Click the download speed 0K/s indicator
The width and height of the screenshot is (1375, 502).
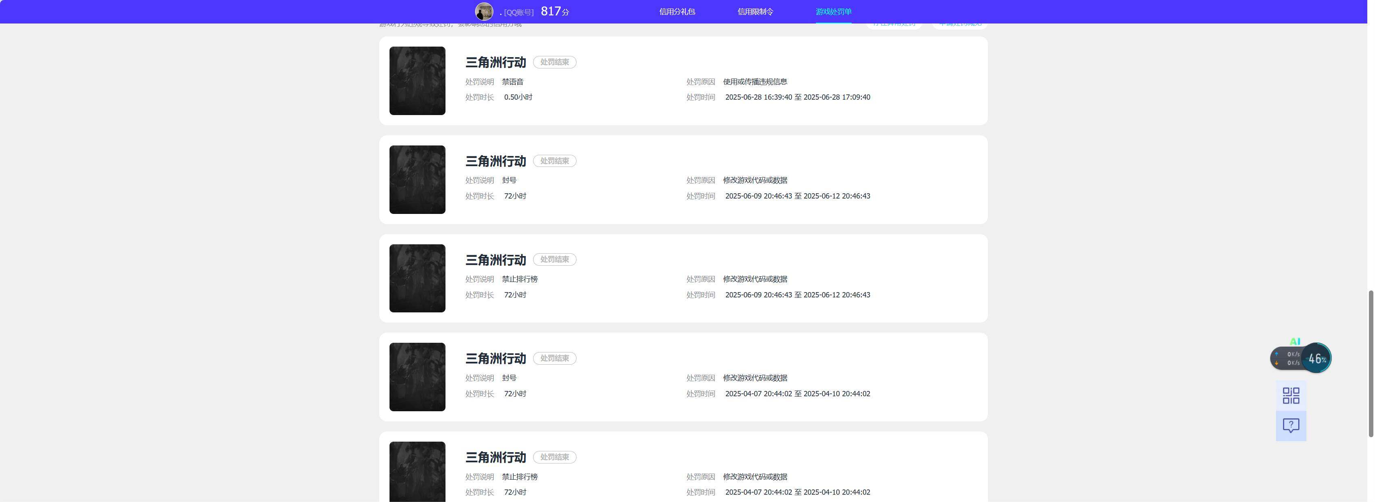point(1288,363)
